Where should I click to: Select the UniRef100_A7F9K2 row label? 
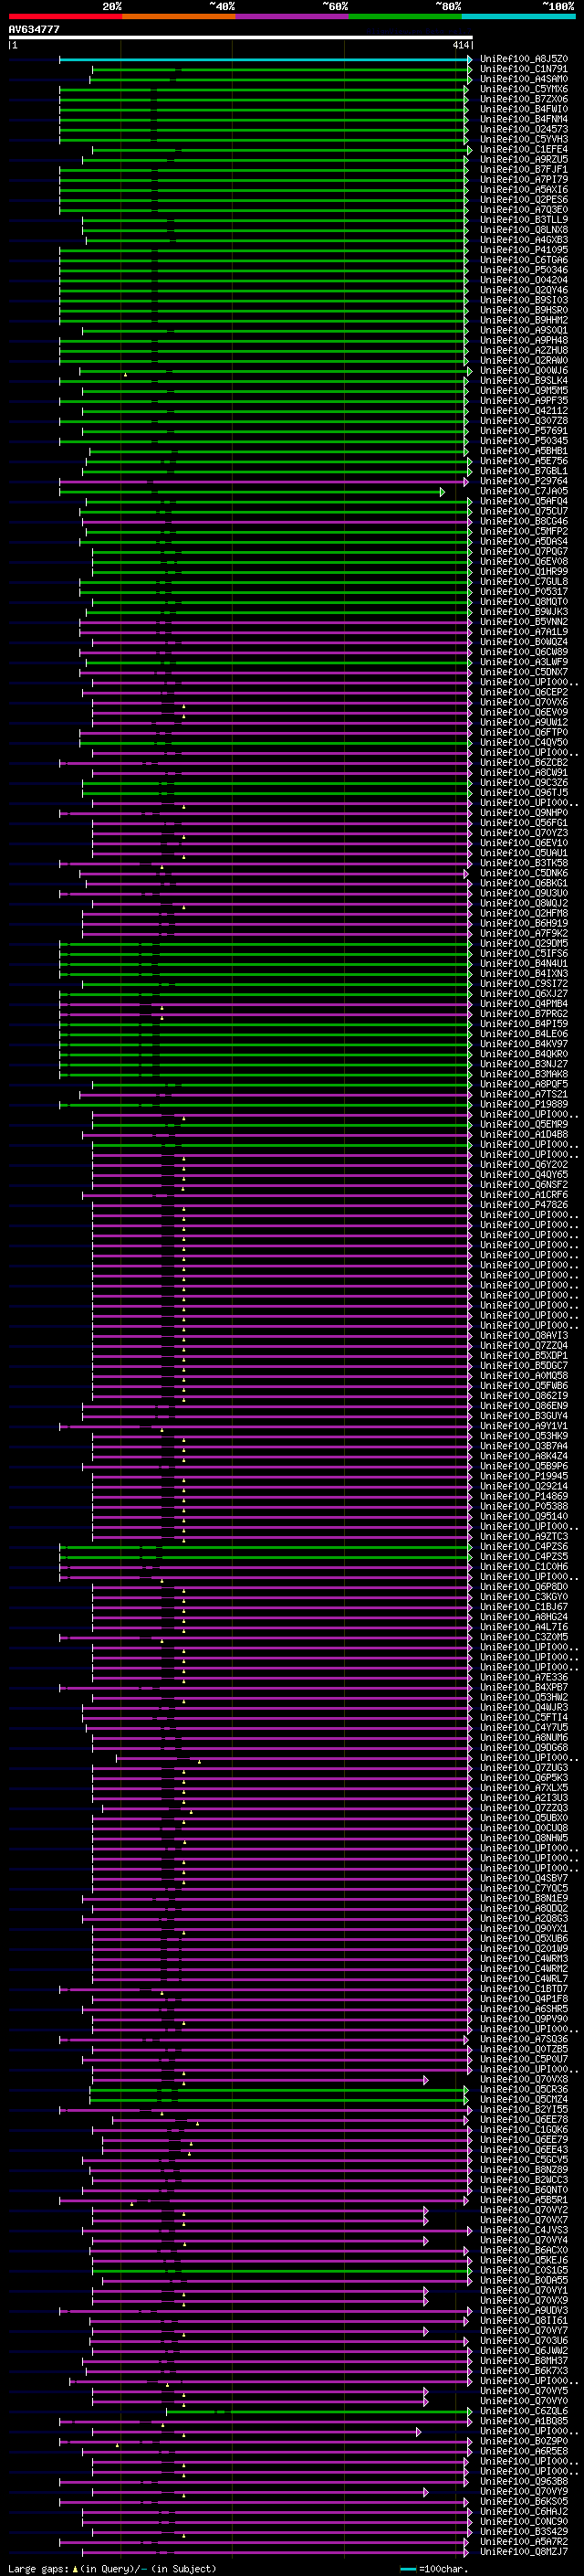(524, 933)
